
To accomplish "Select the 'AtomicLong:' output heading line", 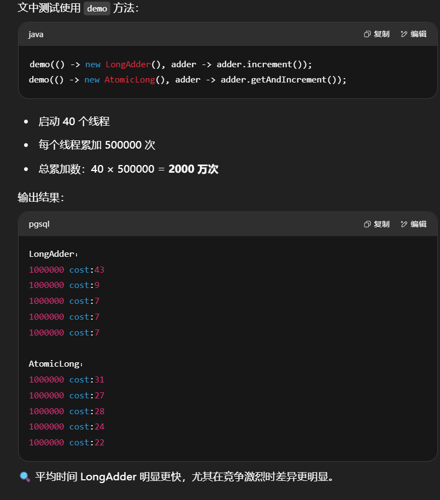I will click(56, 364).
